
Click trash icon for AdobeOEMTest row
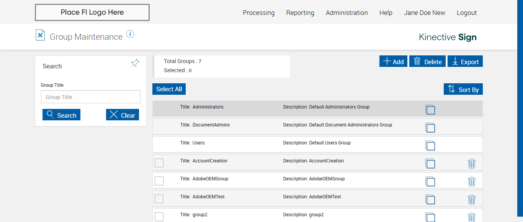coord(472,199)
